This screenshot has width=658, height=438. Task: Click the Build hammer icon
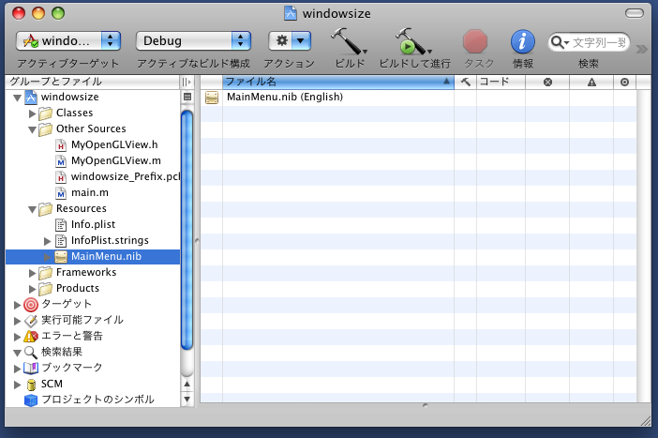point(348,41)
